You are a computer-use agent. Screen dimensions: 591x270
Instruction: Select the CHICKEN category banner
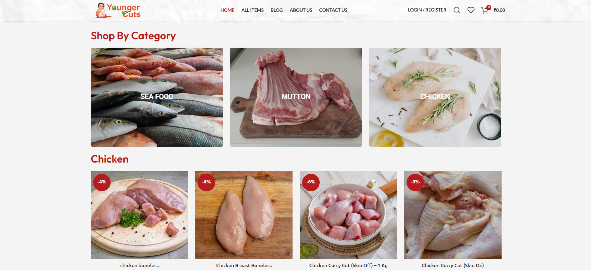point(435,97)
